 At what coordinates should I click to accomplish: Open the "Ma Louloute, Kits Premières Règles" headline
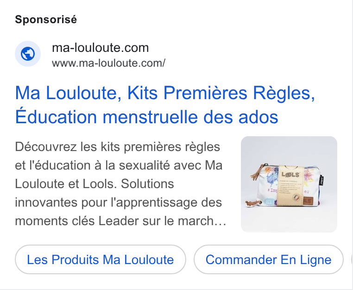pyautogui.click(x=165, y=93)
